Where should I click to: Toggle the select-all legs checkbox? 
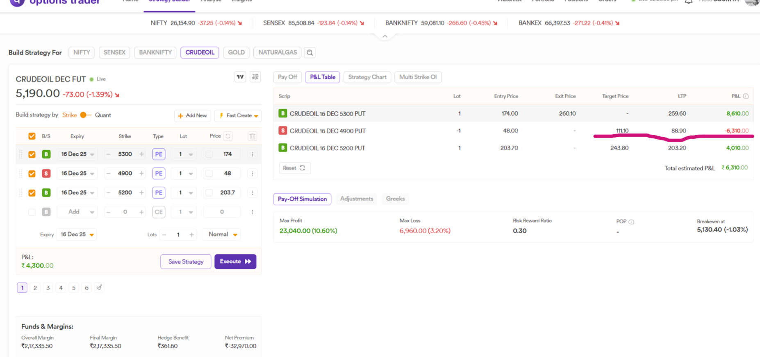32,136
